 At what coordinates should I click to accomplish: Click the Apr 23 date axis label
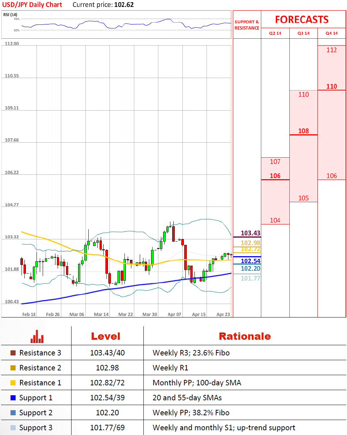(223, 314)
